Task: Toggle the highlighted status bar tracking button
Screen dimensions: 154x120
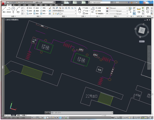Action: click(60, 118)
